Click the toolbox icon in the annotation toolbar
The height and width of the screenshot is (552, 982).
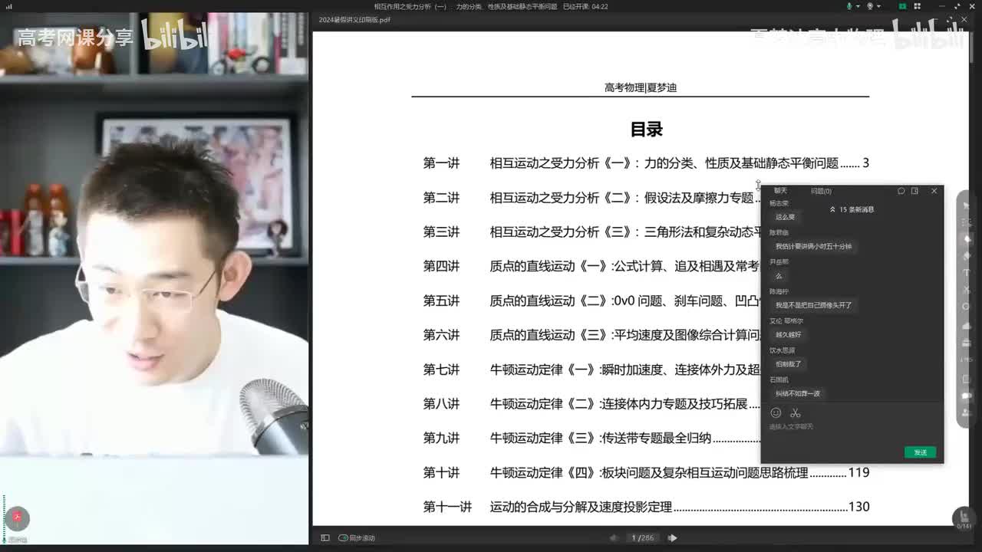point(967,343)
